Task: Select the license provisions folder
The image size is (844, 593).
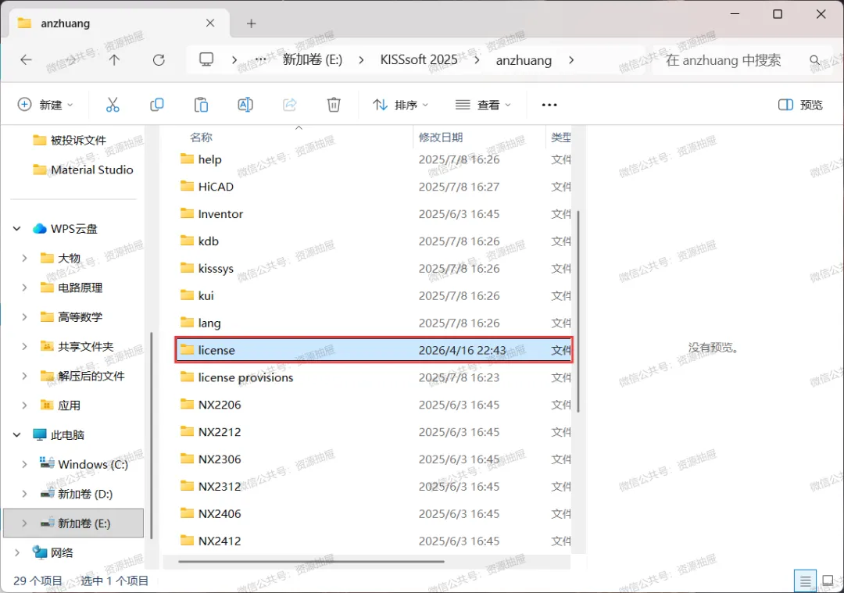Action: pyautogui.click(x=245, y=377)
